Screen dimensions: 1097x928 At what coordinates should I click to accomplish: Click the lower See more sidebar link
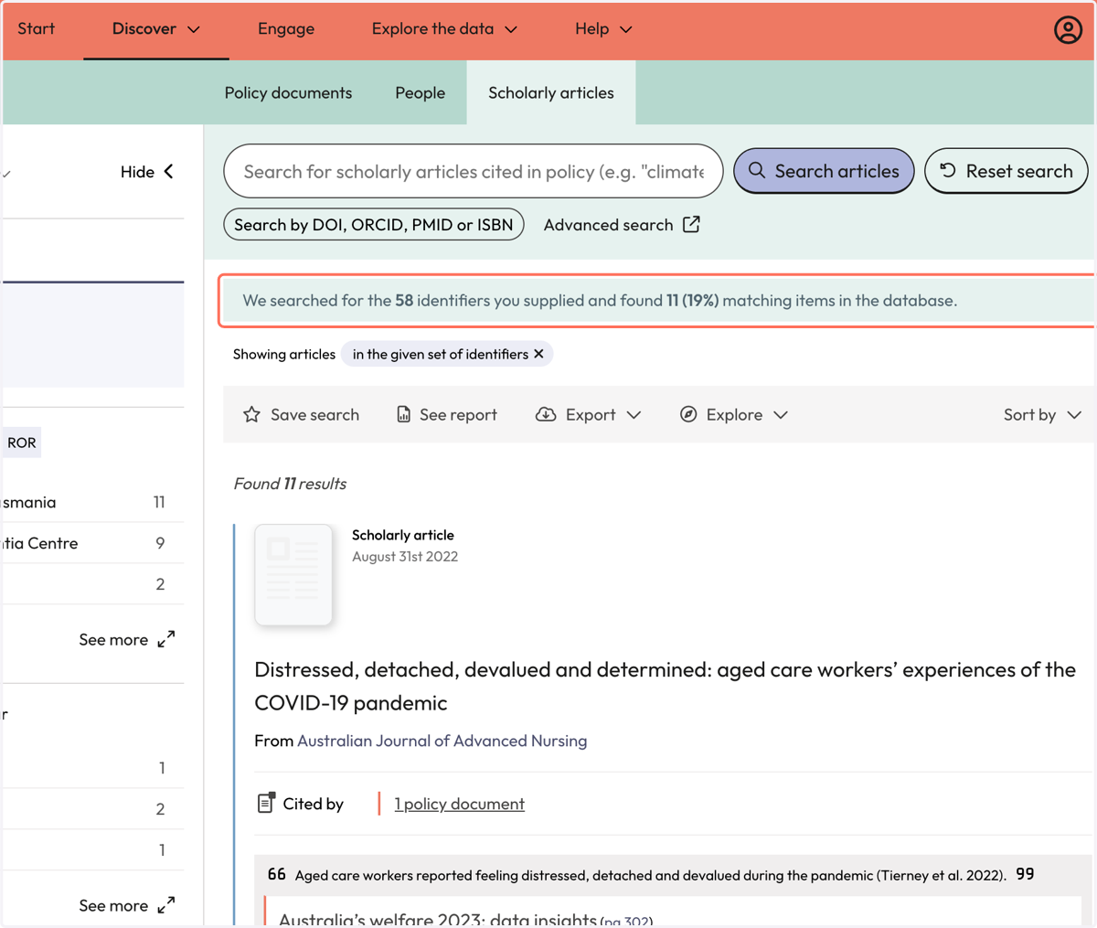pyautogui.click(x=126, y=905)
